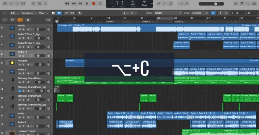Toggle the blue Waveform Zoom button
Screen dimensions: 259x135
213,13
